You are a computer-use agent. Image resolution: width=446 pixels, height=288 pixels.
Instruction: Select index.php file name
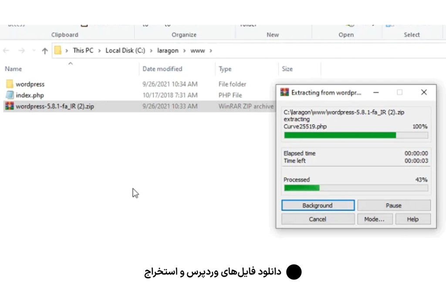[x=30, y=95]
